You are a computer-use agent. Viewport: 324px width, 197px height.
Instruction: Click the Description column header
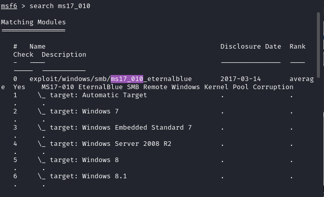tap(64, 55)
